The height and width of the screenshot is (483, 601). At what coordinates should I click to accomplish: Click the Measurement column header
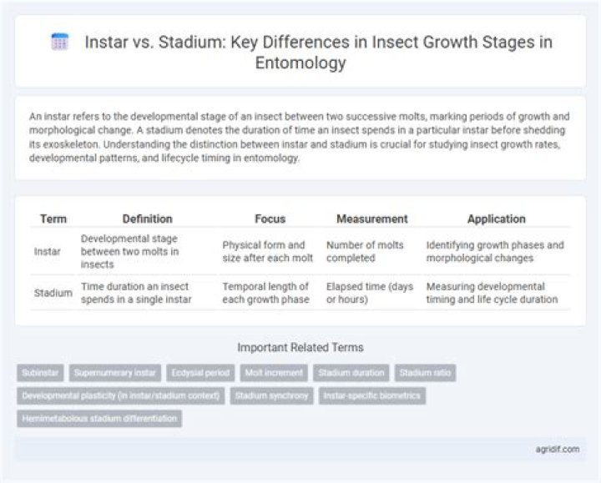pos(371,219)
